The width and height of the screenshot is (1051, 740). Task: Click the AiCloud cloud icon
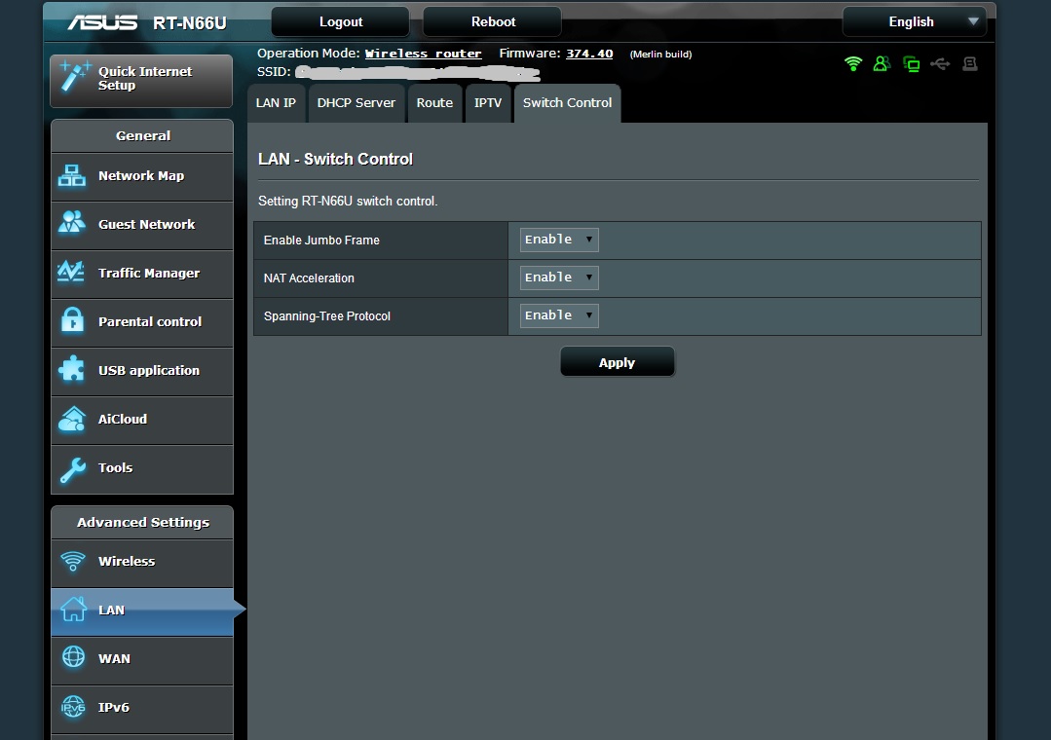point(72,419)
